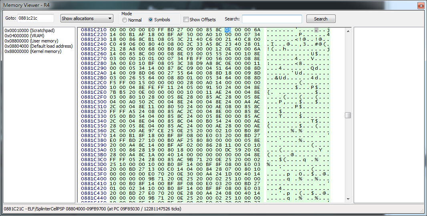Click address label 0881C390
The image size is (427, 216).
click(94, 145)
